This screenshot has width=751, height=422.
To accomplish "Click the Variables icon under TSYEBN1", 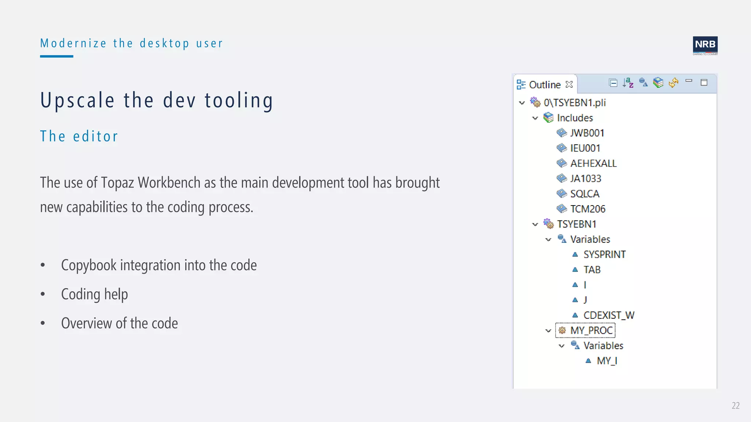I will coord(562,239).
